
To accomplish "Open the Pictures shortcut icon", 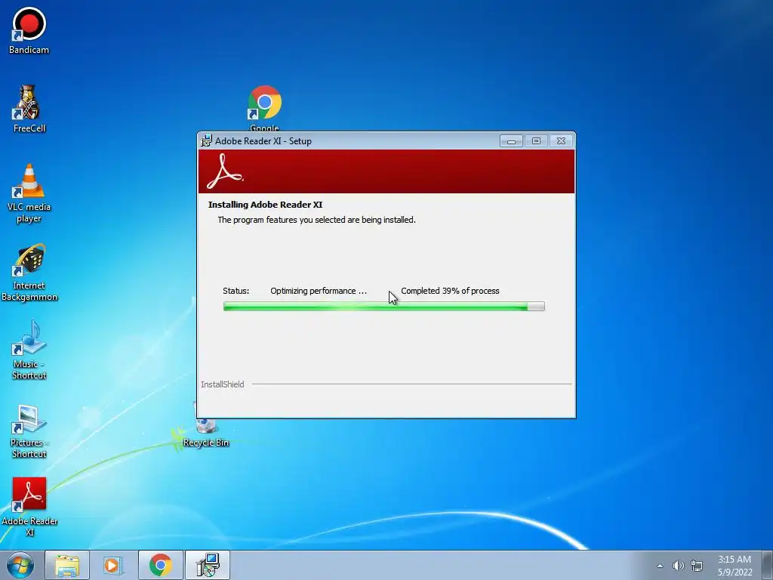I will click(x=29, y=431).
